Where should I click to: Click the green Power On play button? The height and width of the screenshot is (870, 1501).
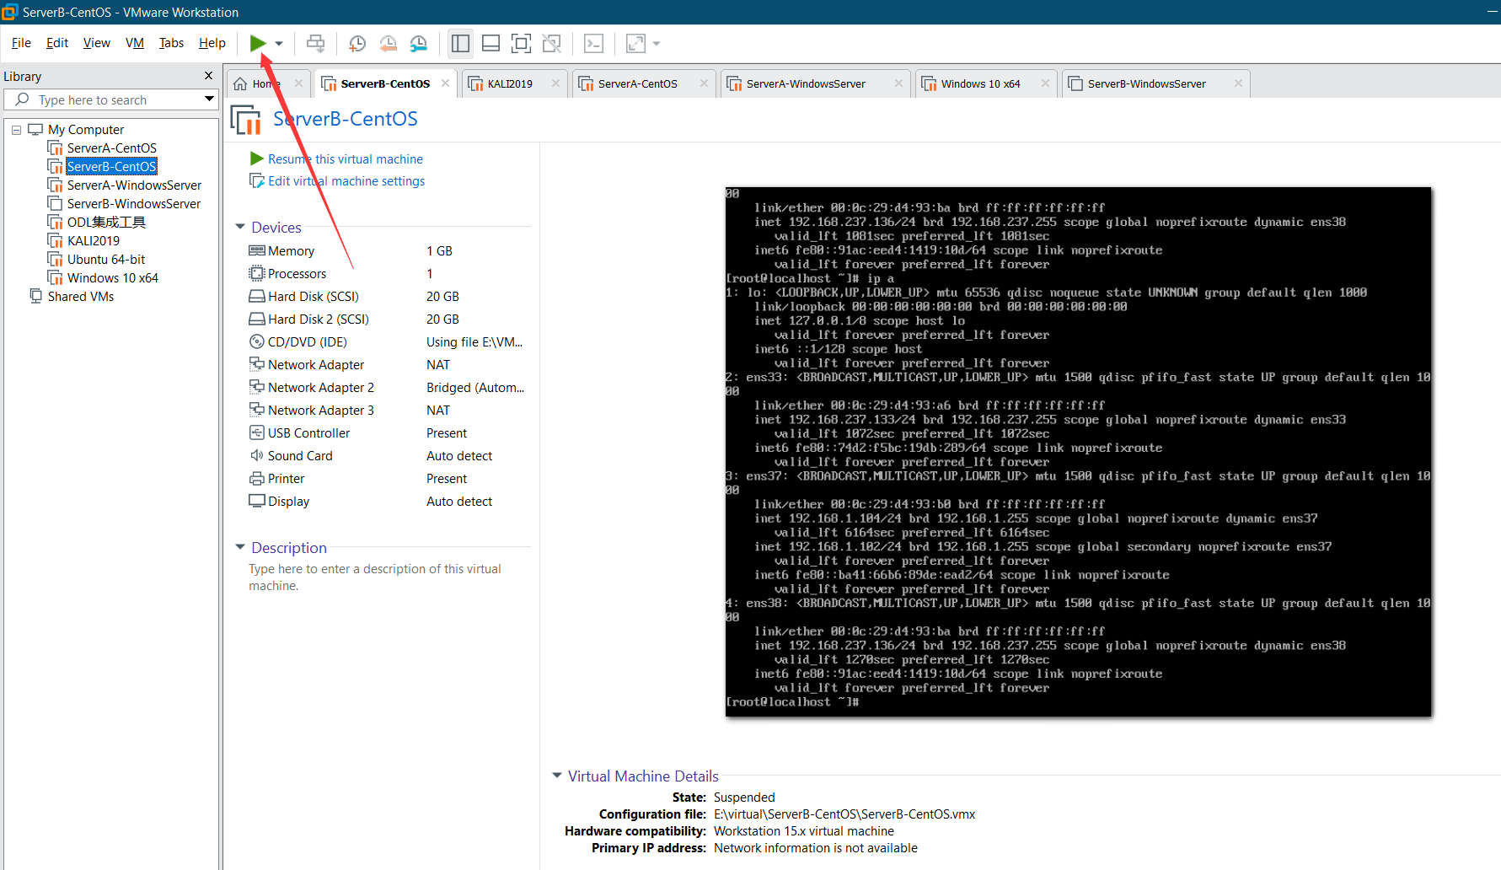point(258,43)
